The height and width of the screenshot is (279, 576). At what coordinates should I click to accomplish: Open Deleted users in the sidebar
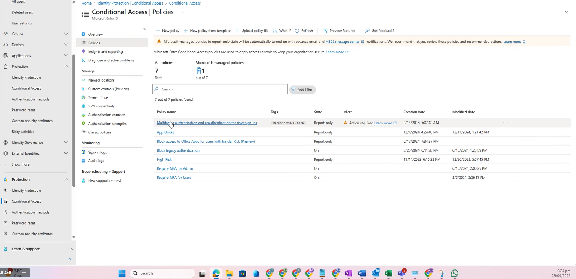pos(22,12)
